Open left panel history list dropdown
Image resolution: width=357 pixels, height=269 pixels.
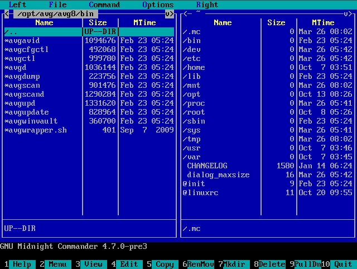pos(167,13)
